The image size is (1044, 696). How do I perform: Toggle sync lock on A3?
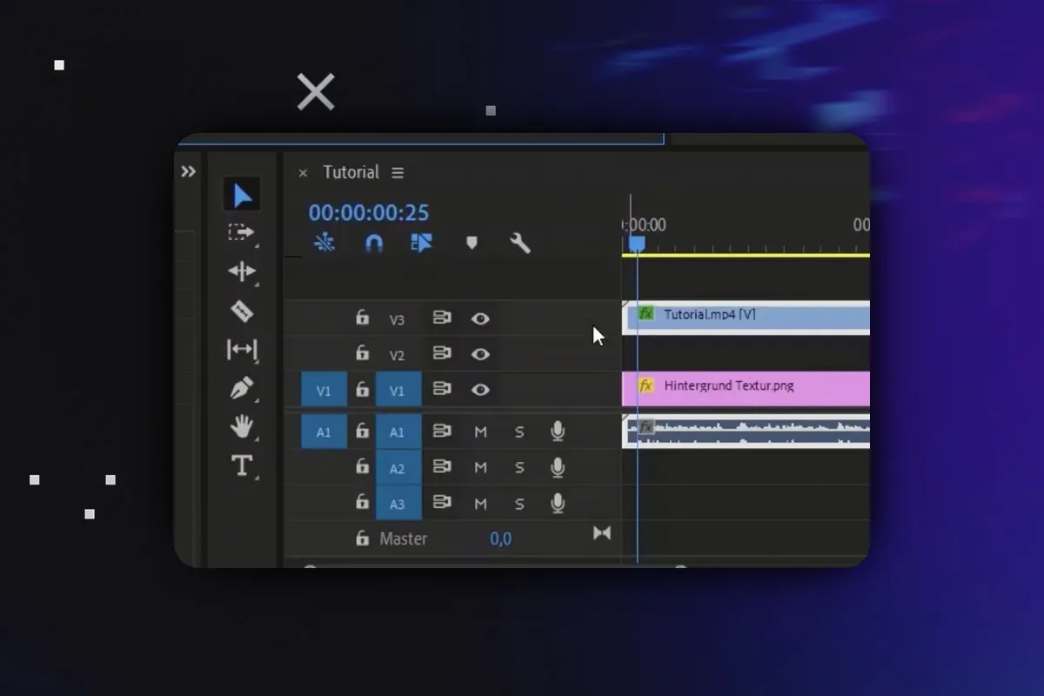(442, 503)
